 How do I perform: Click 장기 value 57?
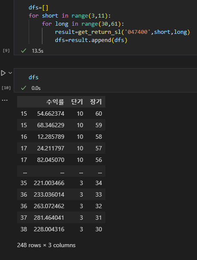[98, 148]
